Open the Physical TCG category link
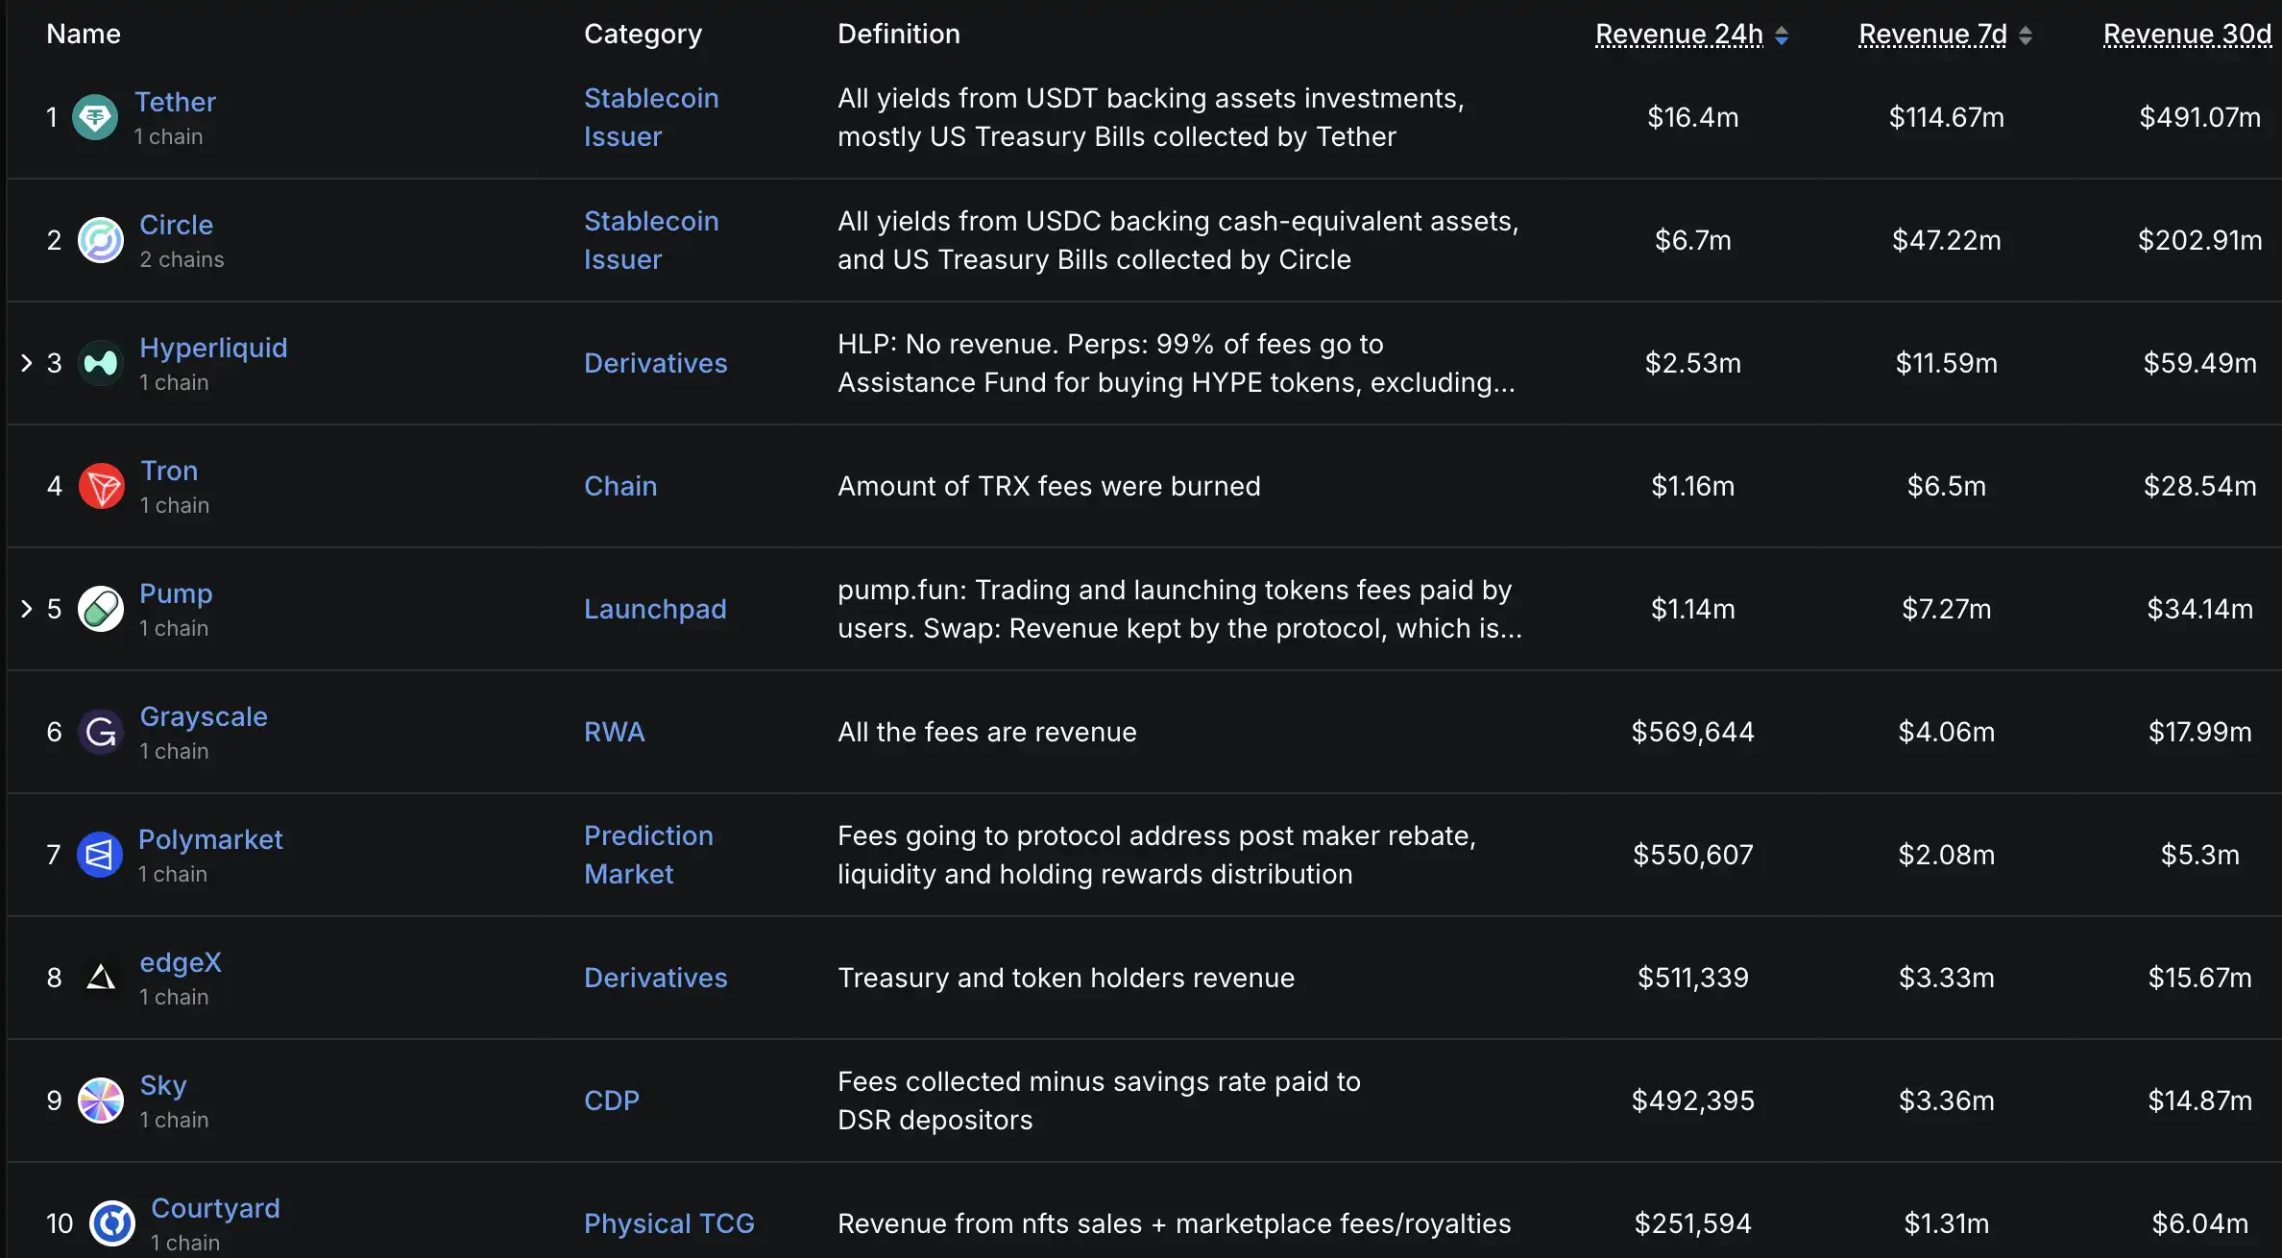2282x1258 pixels. (x=668, y=1223)
